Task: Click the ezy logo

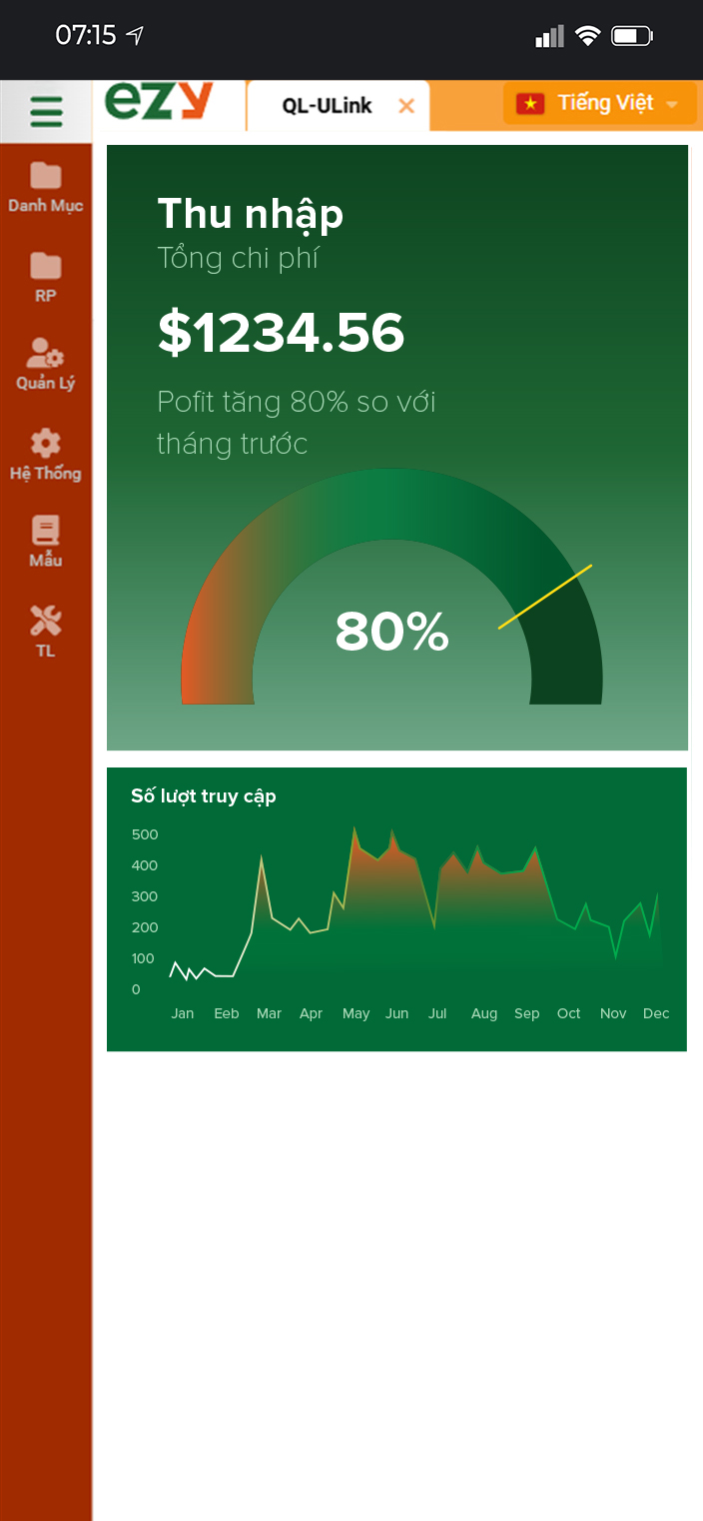Action: coord(160,103)
